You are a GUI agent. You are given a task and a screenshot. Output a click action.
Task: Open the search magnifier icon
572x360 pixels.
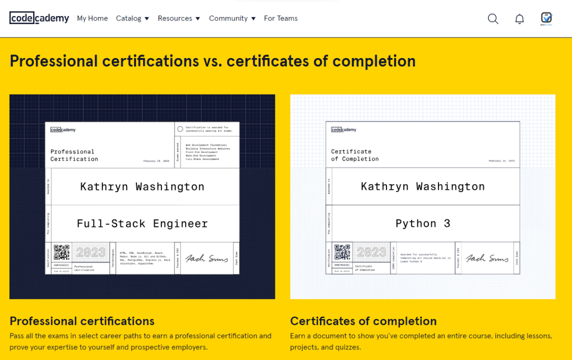pyautogui.click(x=493, y=18)
